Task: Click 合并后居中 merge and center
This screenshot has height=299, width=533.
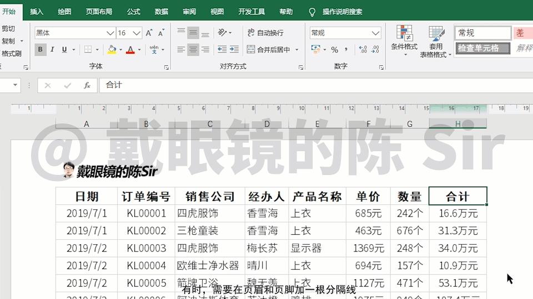Action: coord(269,49)
